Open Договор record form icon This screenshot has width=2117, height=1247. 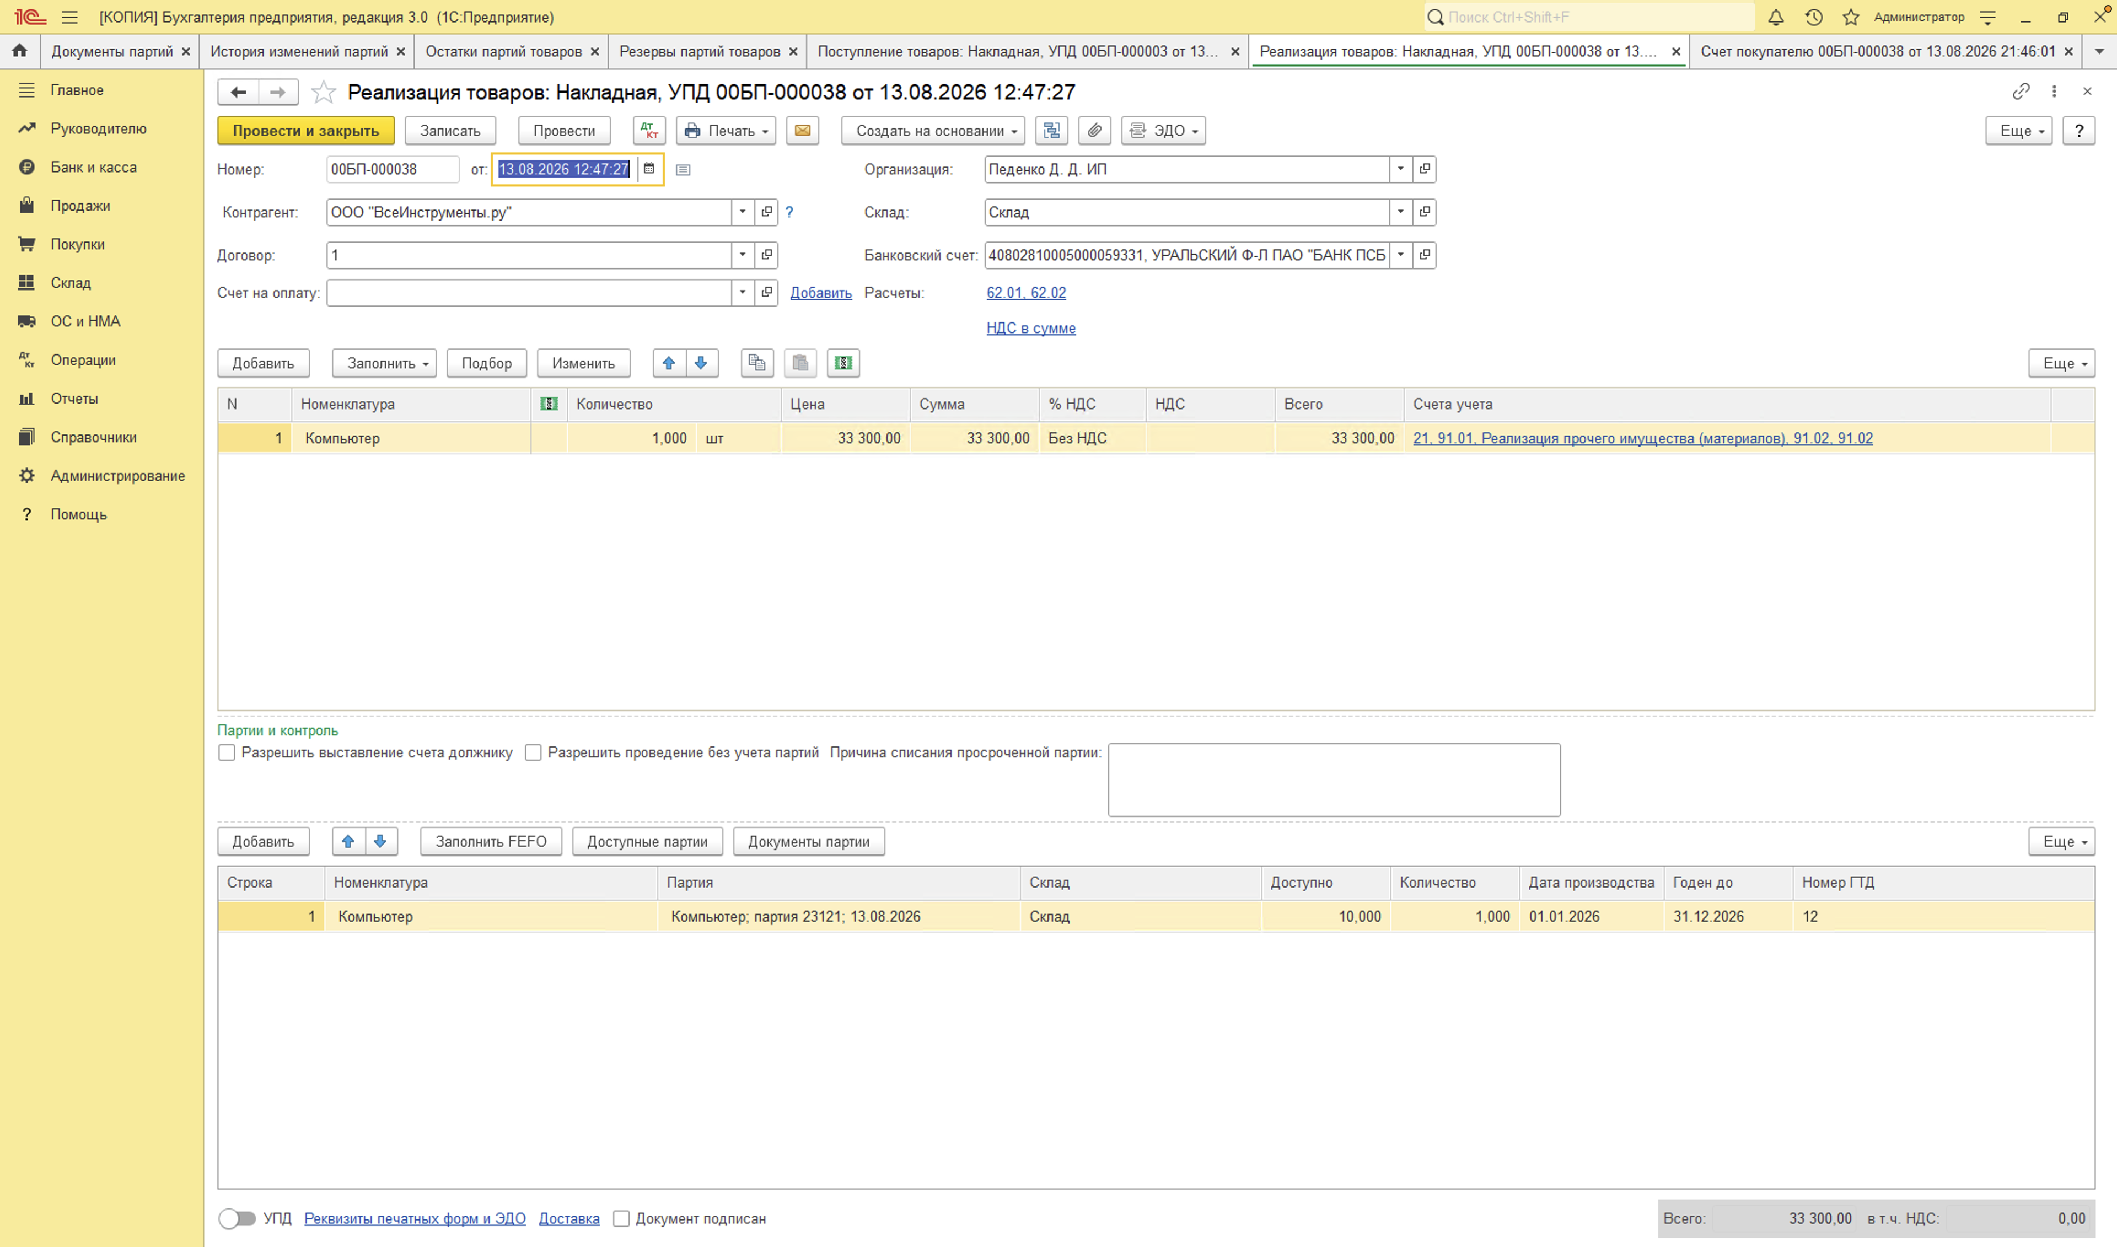click(x=767, y=255)
